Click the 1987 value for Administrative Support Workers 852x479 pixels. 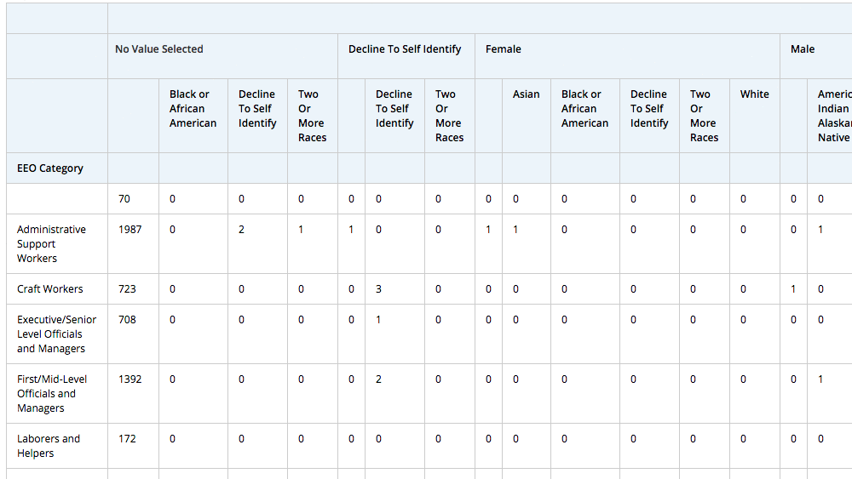(131, 230)
